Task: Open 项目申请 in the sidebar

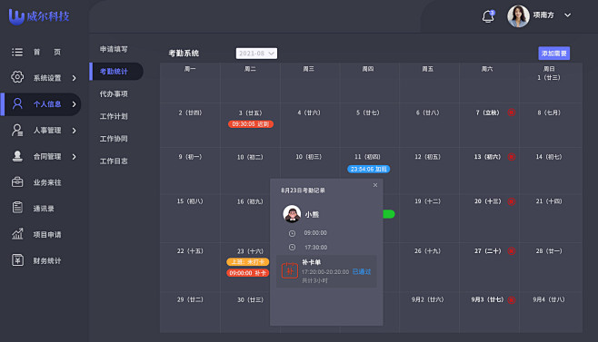Action: pos(47,235)
